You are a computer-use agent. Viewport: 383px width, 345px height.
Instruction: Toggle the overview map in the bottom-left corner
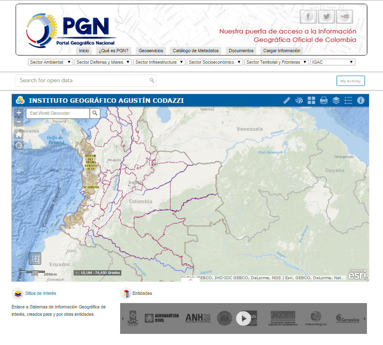(35, 258)
